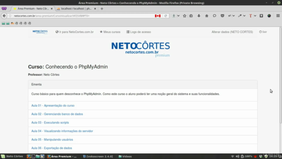The image size is (282, 159).
Task: Click the last globe bookmark in bookmarks bar
Action: click(x=30, y=23)
